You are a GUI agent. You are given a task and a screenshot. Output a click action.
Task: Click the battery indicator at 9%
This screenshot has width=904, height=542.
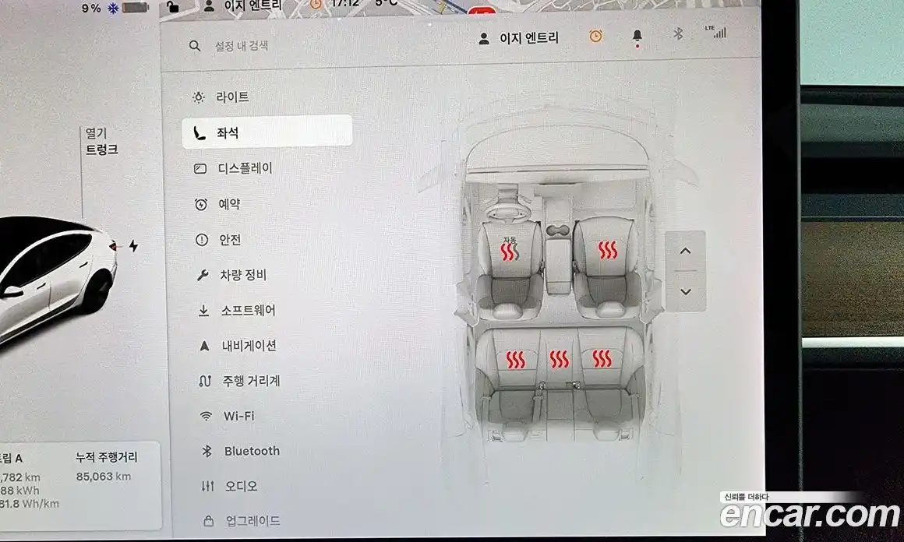click(135, 9)
